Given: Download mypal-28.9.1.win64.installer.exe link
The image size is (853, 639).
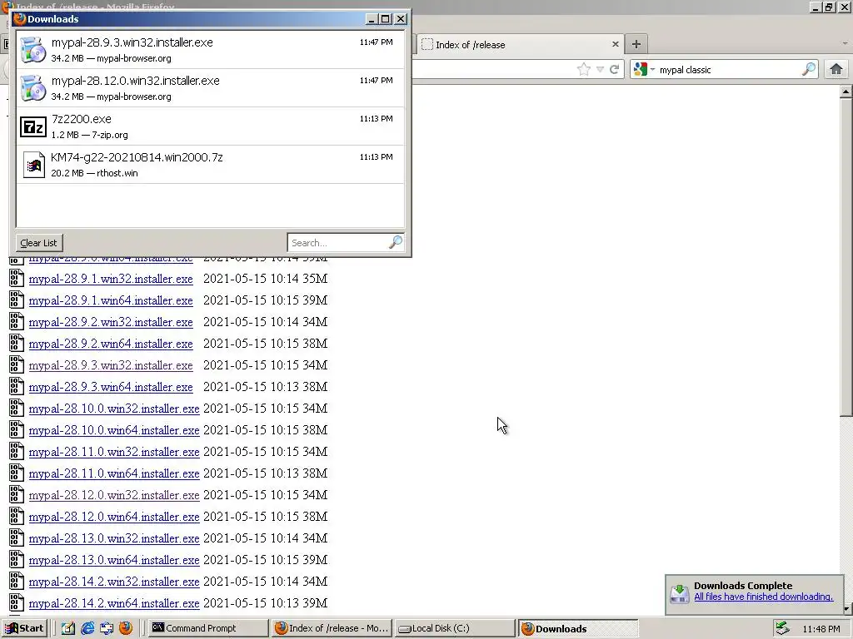Looking at the screenshot, I should point(111,300).
